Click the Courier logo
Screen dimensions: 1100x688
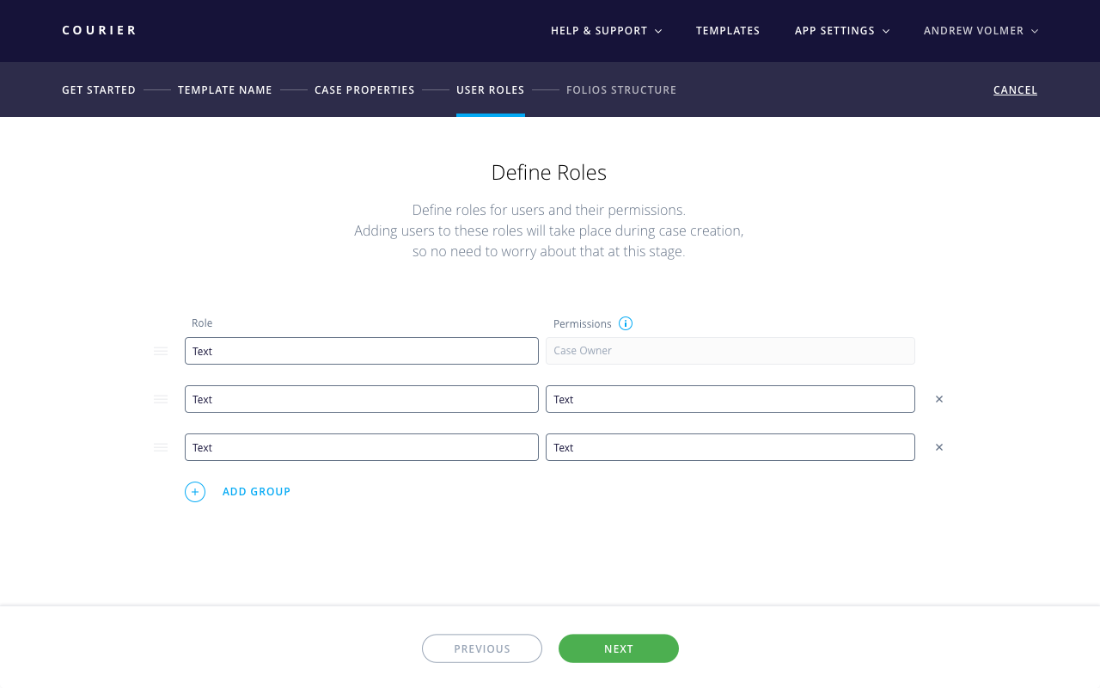click(x=100, y=30)
